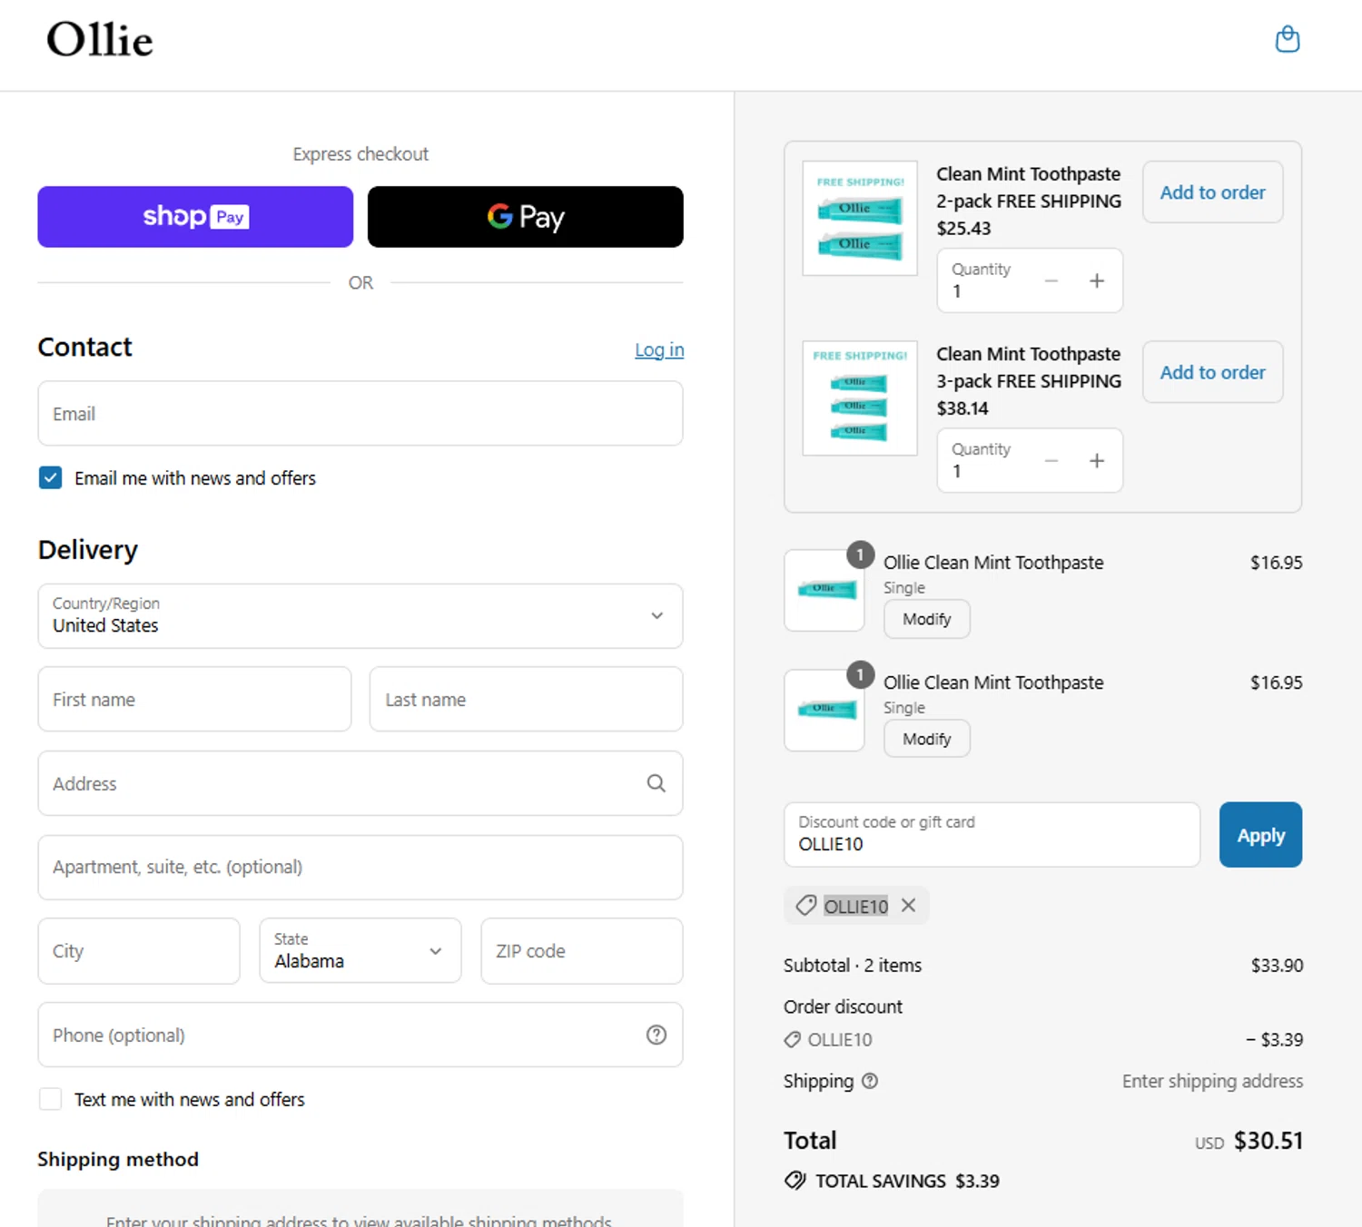1362x1227 pixels.
Task: Click the 2-pack toothpaste product thumbnail
Action: pos(860,219)
